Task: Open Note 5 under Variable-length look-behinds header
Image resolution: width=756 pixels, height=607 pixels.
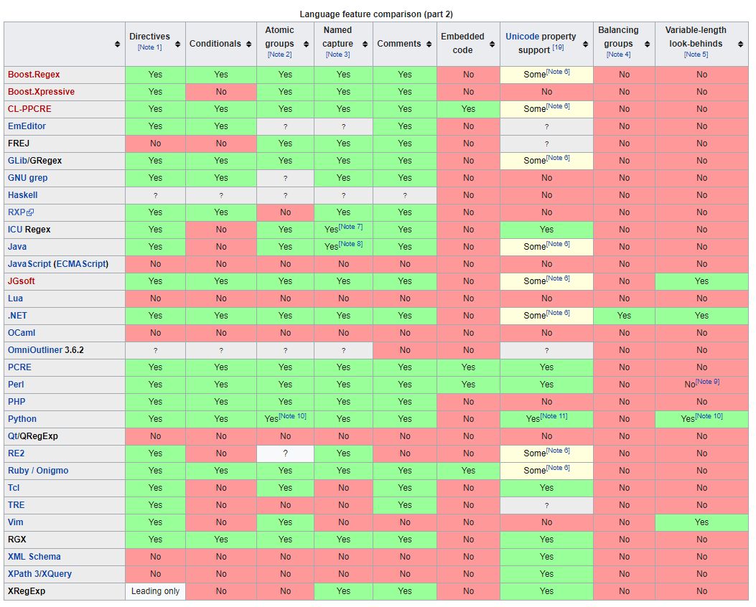Action: point(696,55)
